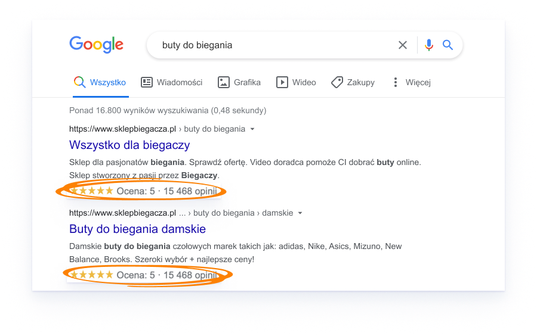The width and height of the screenshot is (537, 336).
Task: Switch to the Wideo tab label
Action: pos(304,82)
